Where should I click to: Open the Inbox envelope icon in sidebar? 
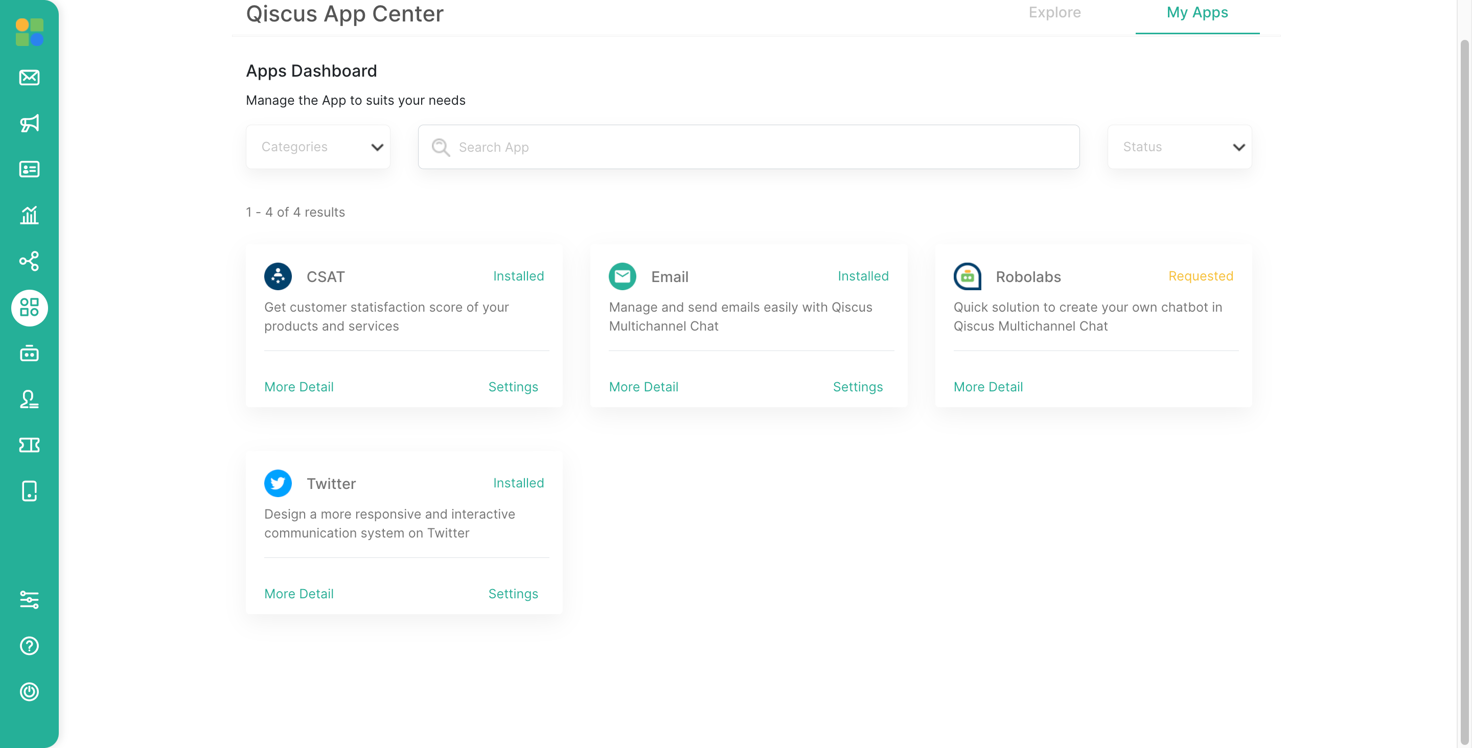click(x=29, y=77)
